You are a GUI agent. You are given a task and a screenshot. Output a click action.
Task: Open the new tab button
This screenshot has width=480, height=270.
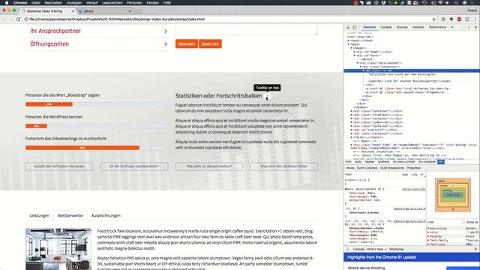point(138,11)
